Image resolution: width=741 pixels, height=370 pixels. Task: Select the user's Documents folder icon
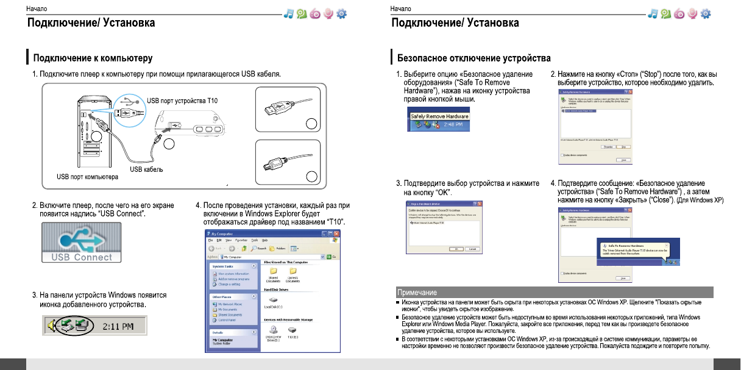pyautogui.click(x=293, y=271)
